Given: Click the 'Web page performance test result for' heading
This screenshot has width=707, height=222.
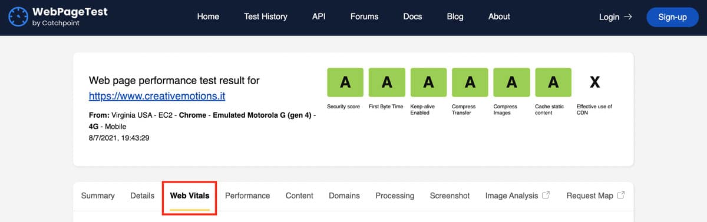Looking at the screenshot, I should (174, 80).
